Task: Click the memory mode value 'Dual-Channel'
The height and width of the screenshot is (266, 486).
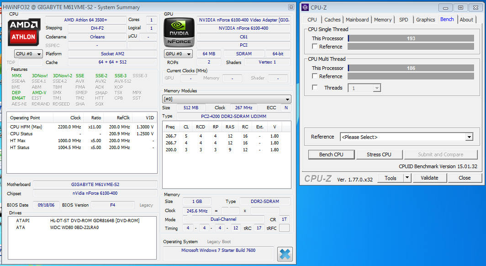Action: coord(223,219)
